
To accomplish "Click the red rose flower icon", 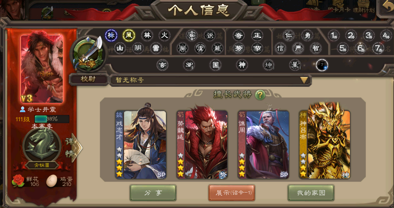I will tap(18, 180).
